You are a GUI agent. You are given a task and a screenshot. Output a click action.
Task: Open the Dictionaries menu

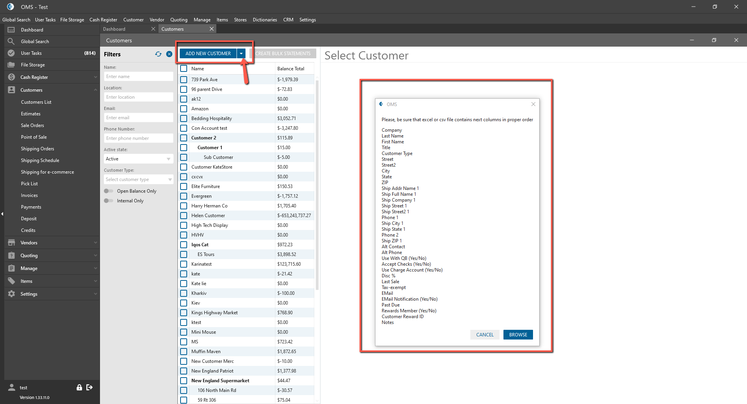(265, 20)
